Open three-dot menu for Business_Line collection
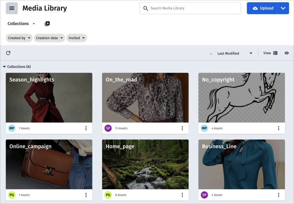The height and width of the screenshot is (204, 294). [279, 195]
